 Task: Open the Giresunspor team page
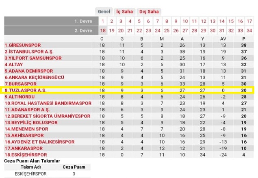pyautogui.click(x=23, y=45)
